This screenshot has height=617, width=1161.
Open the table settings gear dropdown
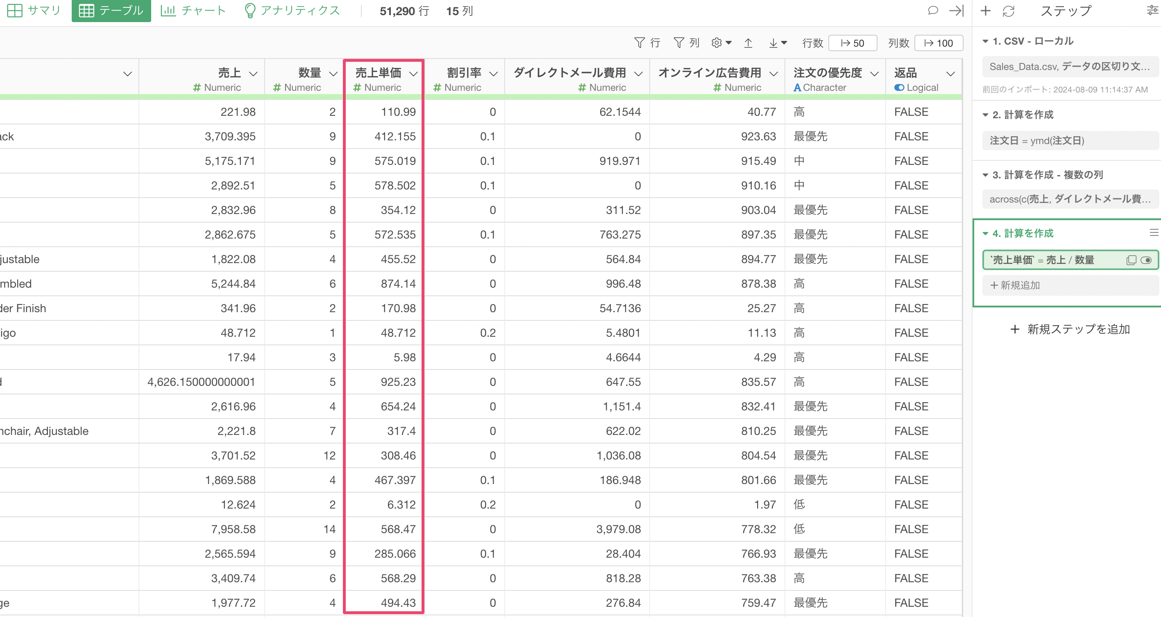tap(721, 43)
